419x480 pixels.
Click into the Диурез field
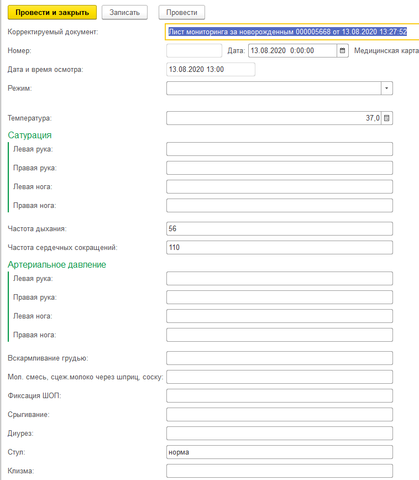coord(279,434)
